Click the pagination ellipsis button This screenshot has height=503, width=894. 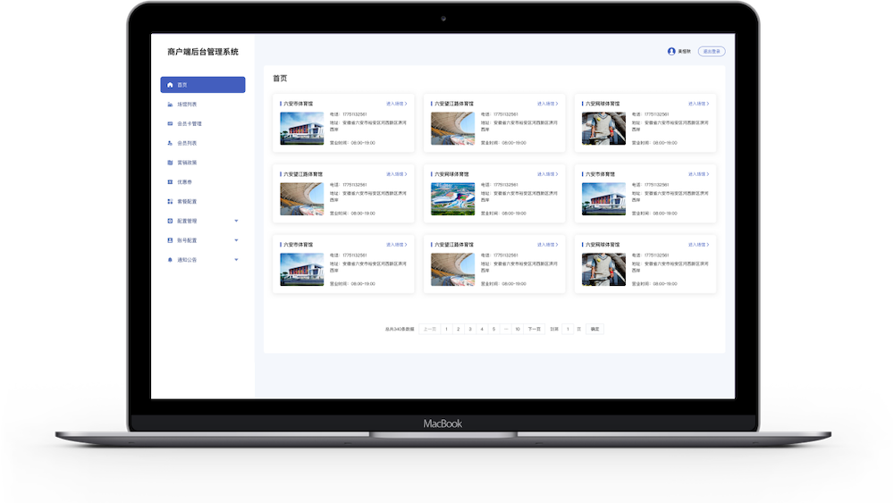[x=506, y=330]
